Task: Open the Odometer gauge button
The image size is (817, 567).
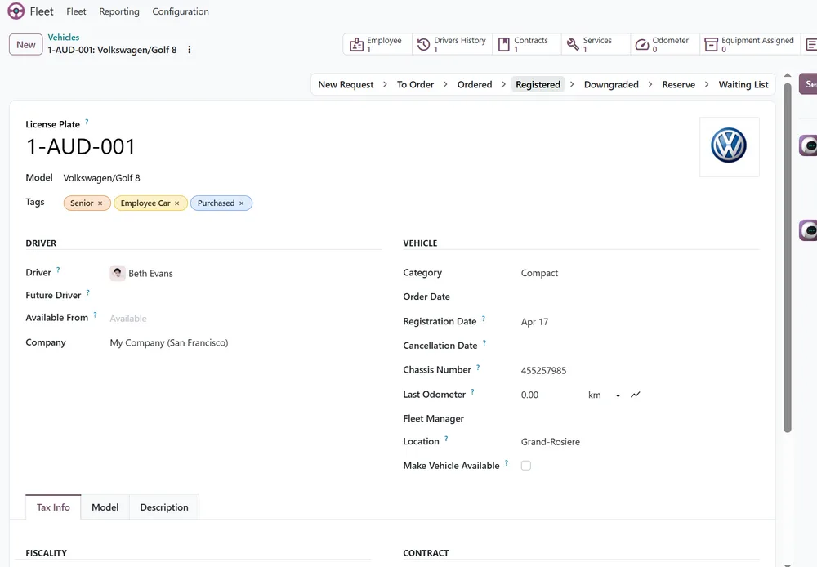Action: tap(665, 44)
